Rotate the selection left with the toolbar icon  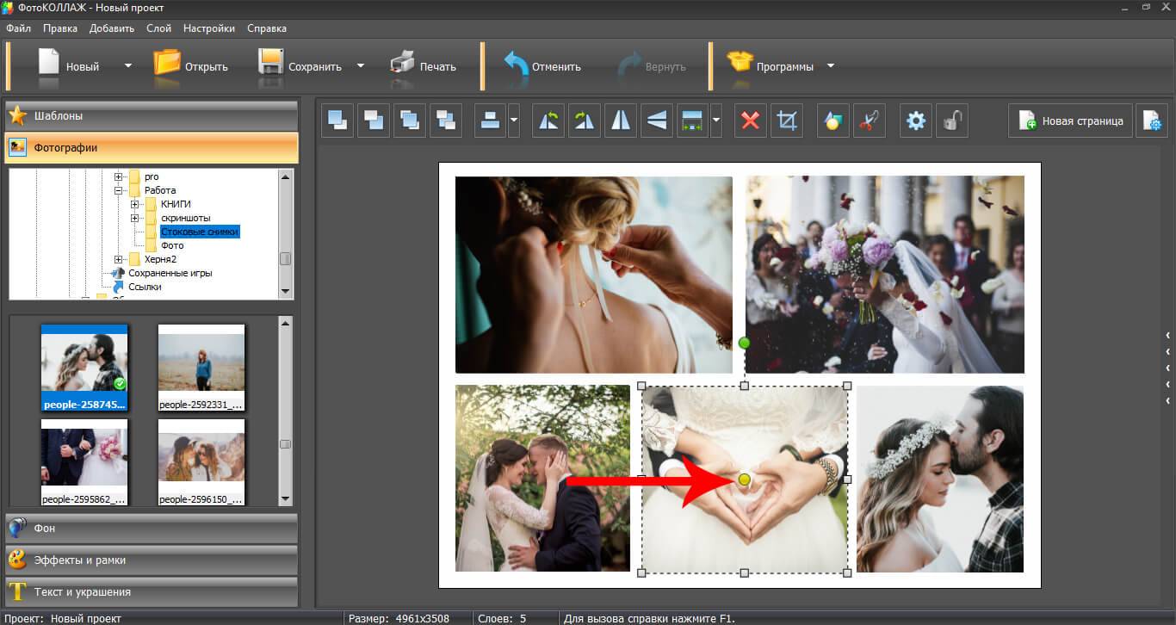point(548,121)
